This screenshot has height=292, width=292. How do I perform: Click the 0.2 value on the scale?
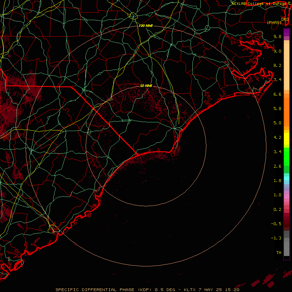coord(277,210)
